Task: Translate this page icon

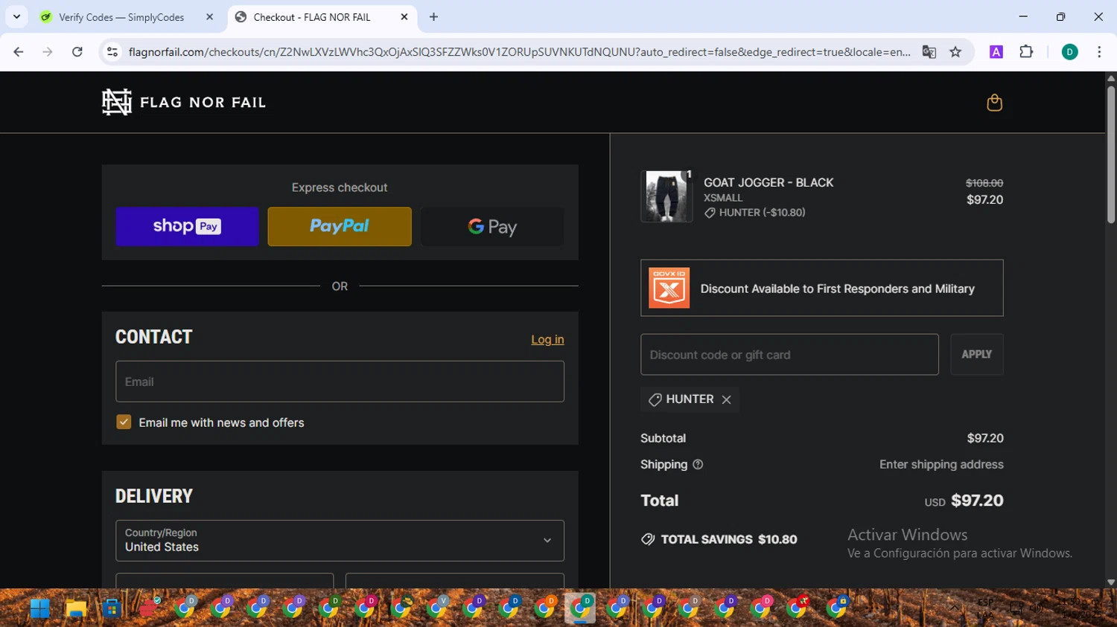Action: 929,52
